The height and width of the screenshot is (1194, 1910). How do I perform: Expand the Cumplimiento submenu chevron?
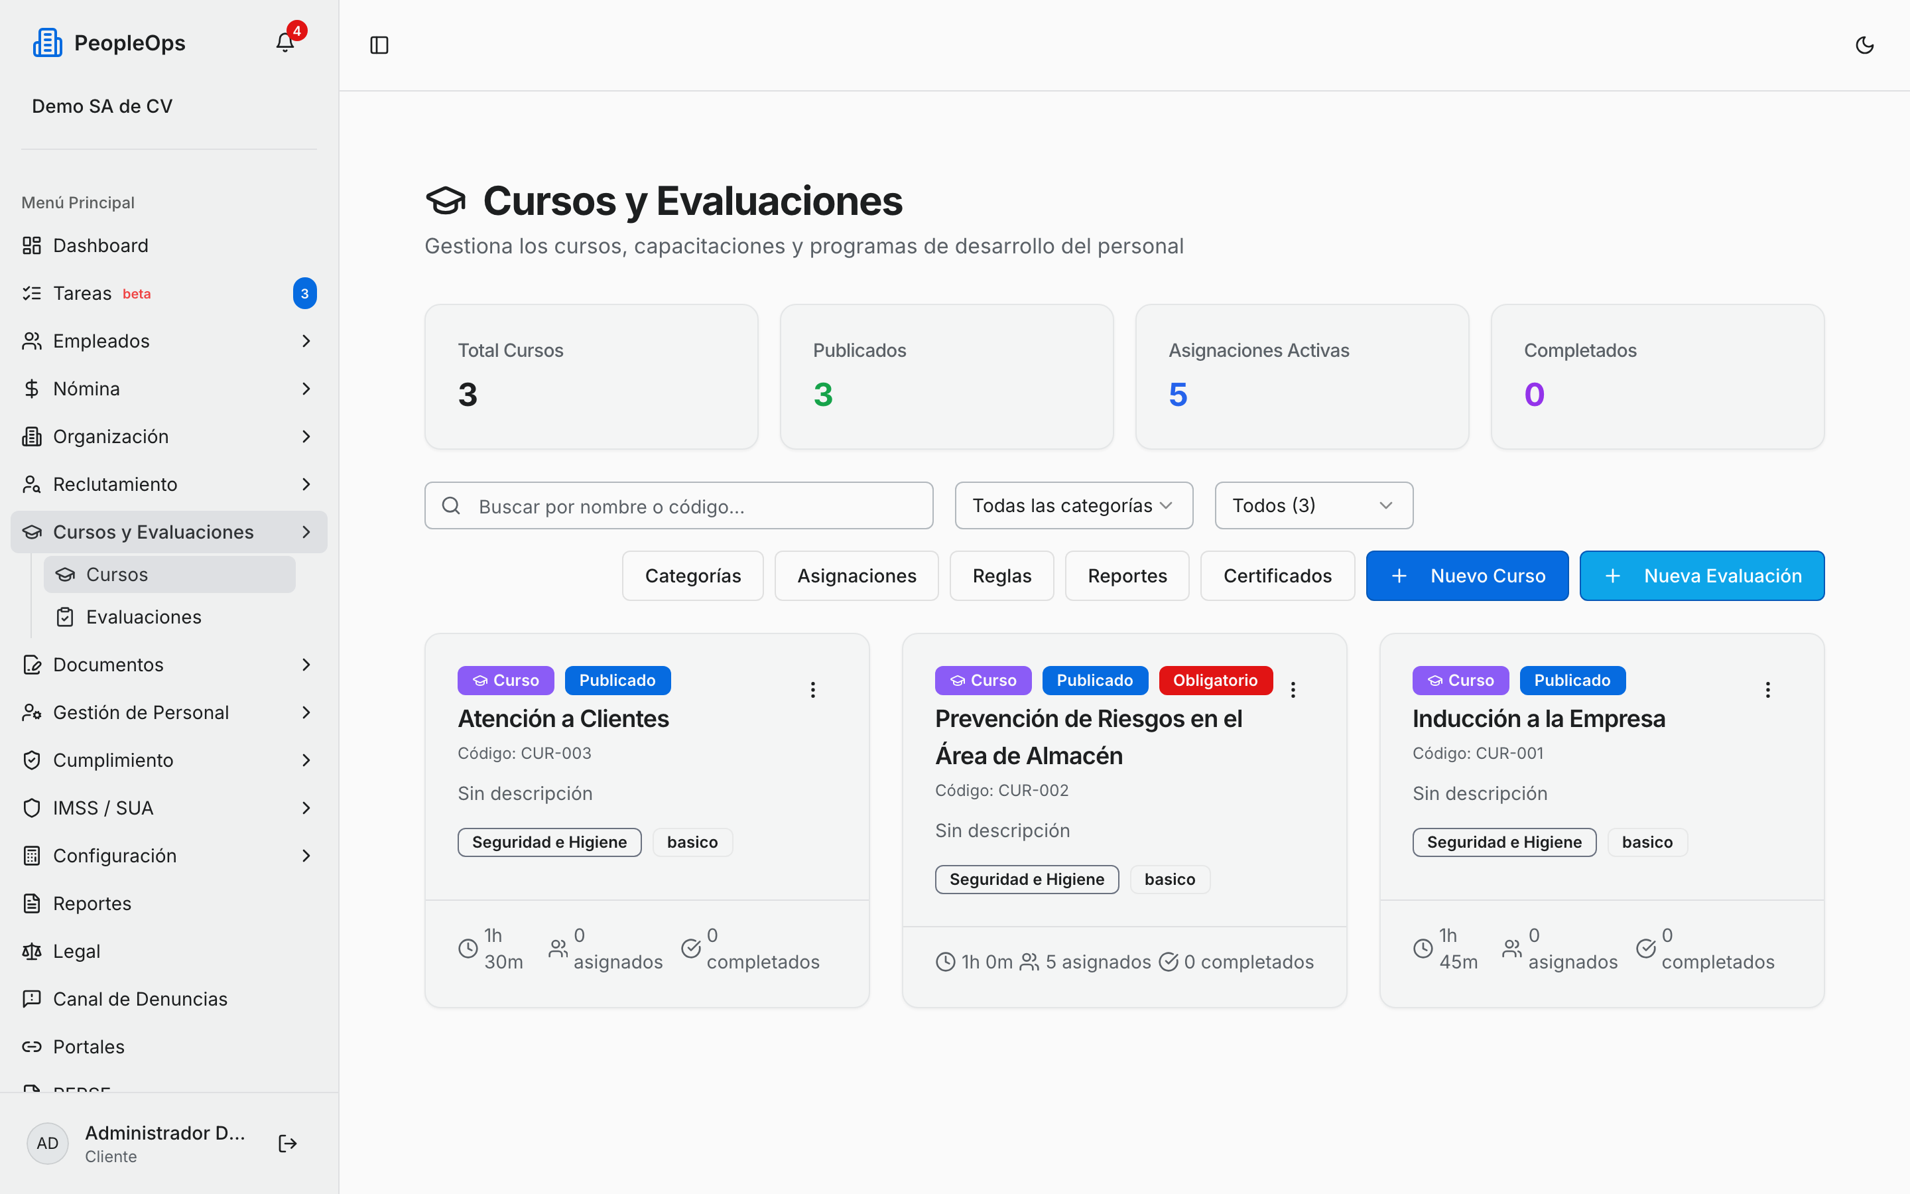click(306, 760)
